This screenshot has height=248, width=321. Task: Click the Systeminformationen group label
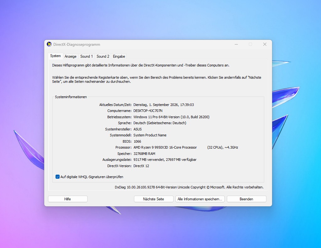point(71,97)
